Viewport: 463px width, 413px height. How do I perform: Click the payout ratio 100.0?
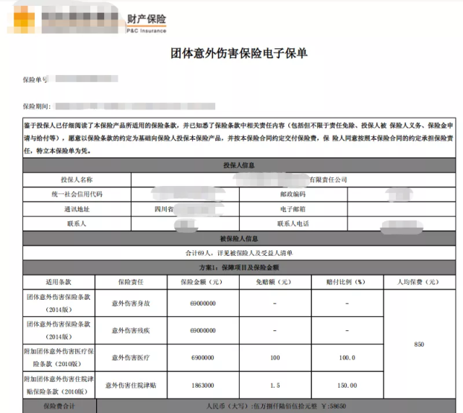(x=347, y=358)
